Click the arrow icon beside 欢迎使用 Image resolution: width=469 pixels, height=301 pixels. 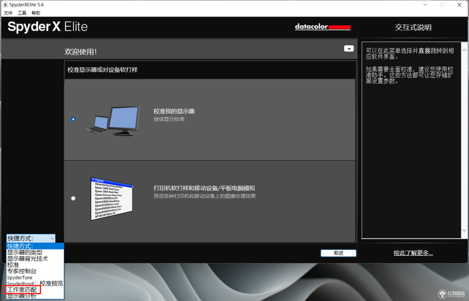349,49
